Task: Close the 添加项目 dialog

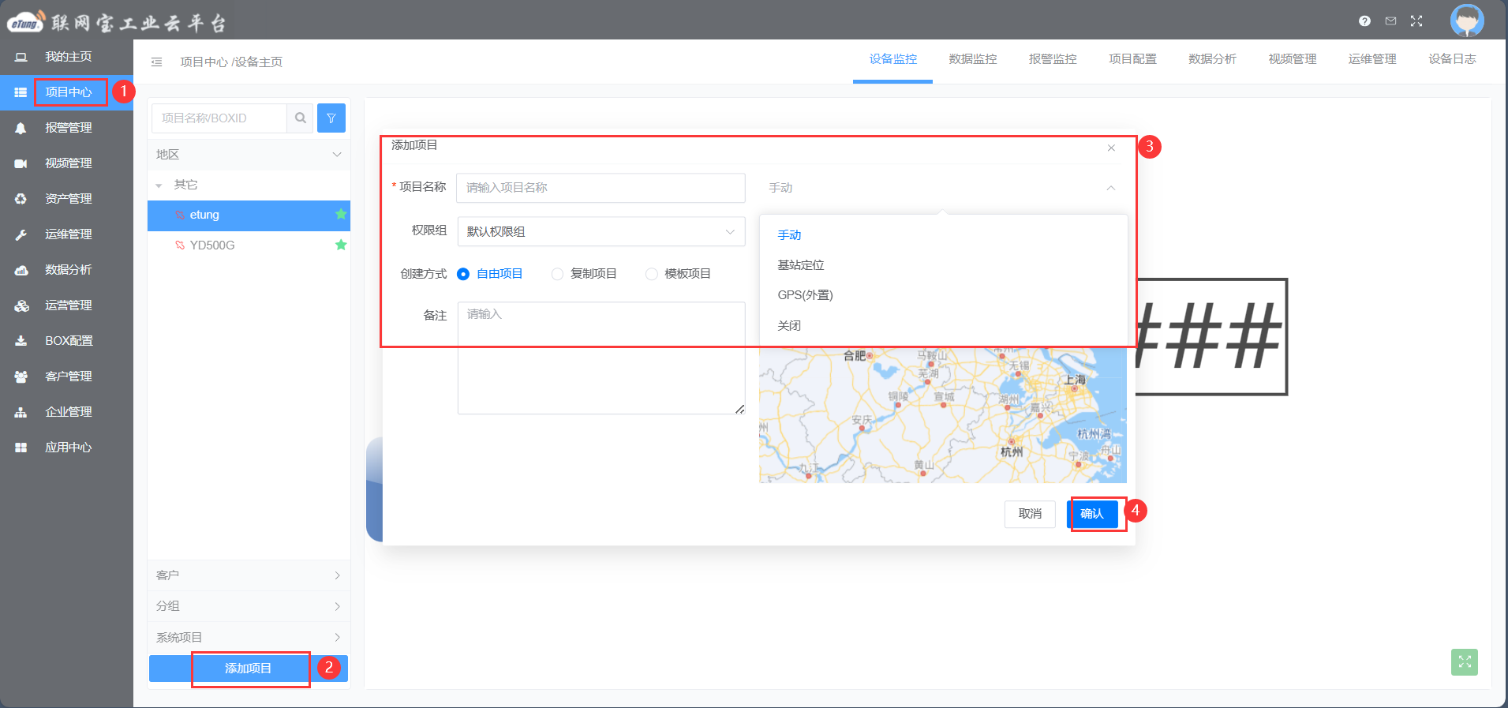Action: pyautogui.click(x=1111, y=148)
